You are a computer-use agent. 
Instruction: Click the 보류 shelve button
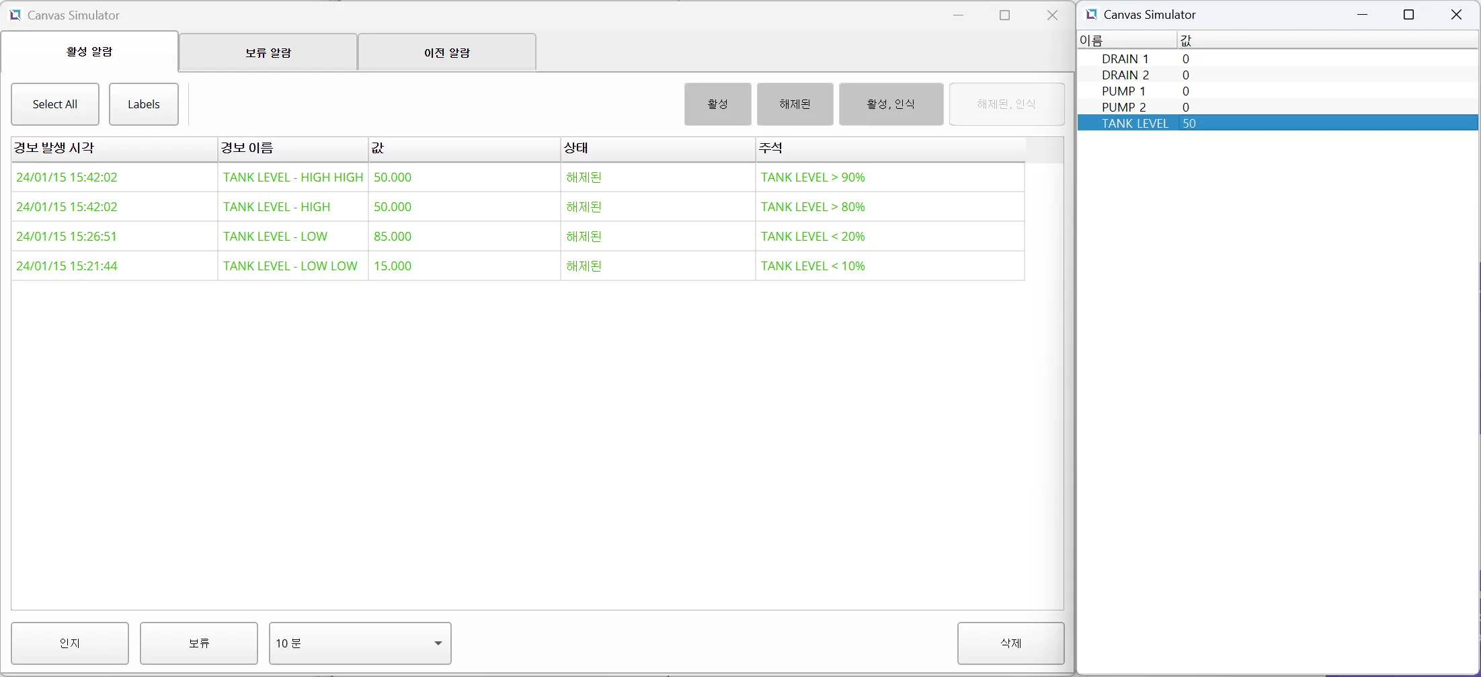(199, 643)
